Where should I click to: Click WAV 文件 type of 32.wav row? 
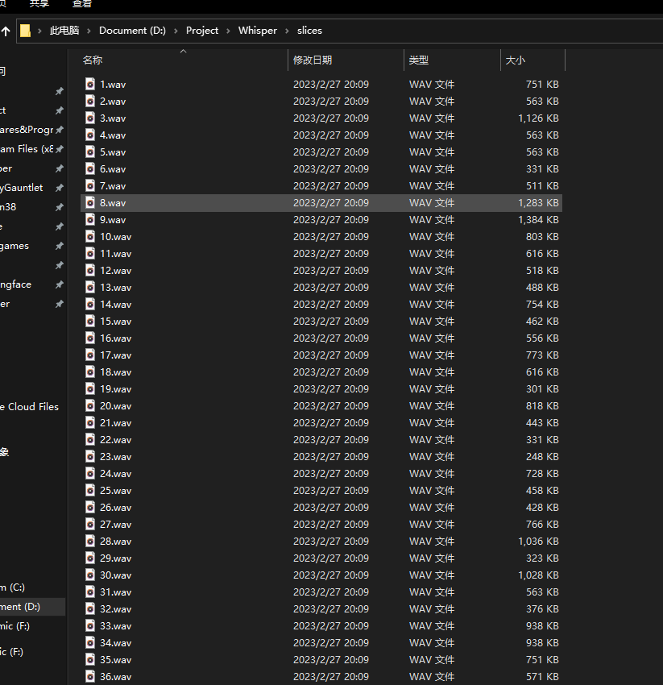(x=432, y=609)
